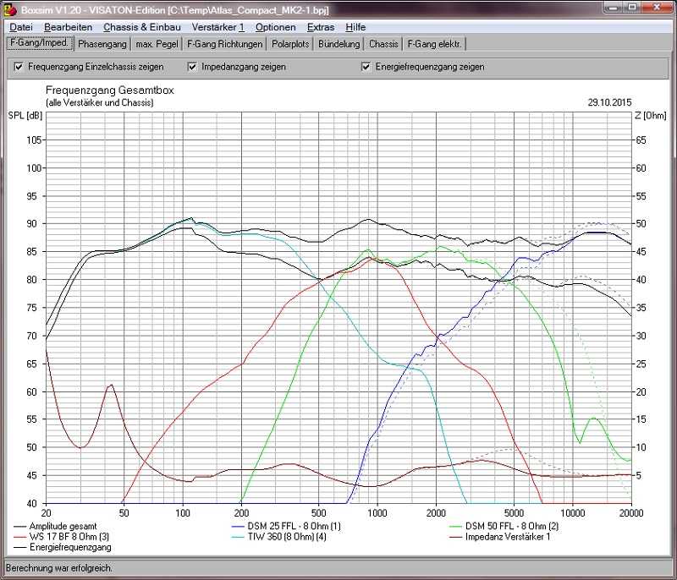Open the Hilfe menu
This screenshot has width=677, height=580.
click(355, 27)
